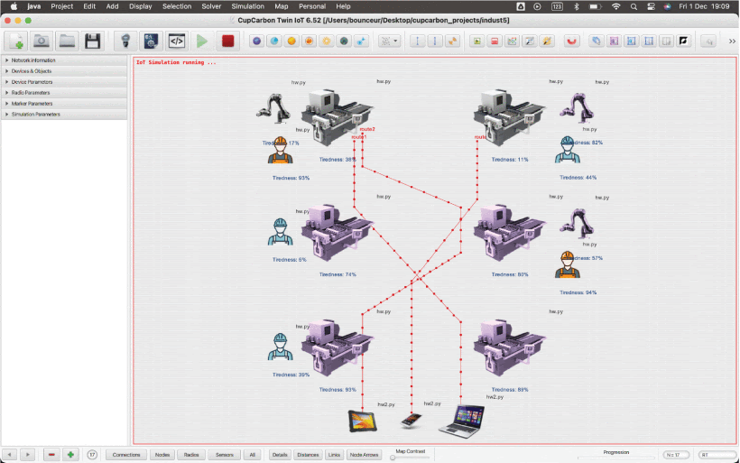Click the red minus button at bottom
The height and width of the screenshot is (463, 740).
[x=51, y=455]
